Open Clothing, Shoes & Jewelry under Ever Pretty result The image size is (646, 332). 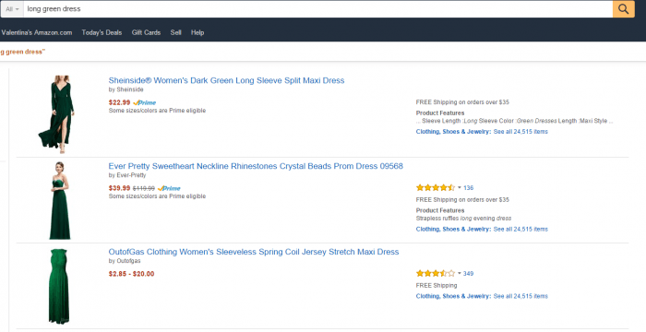pyautogui.click(x=454, y=229)
